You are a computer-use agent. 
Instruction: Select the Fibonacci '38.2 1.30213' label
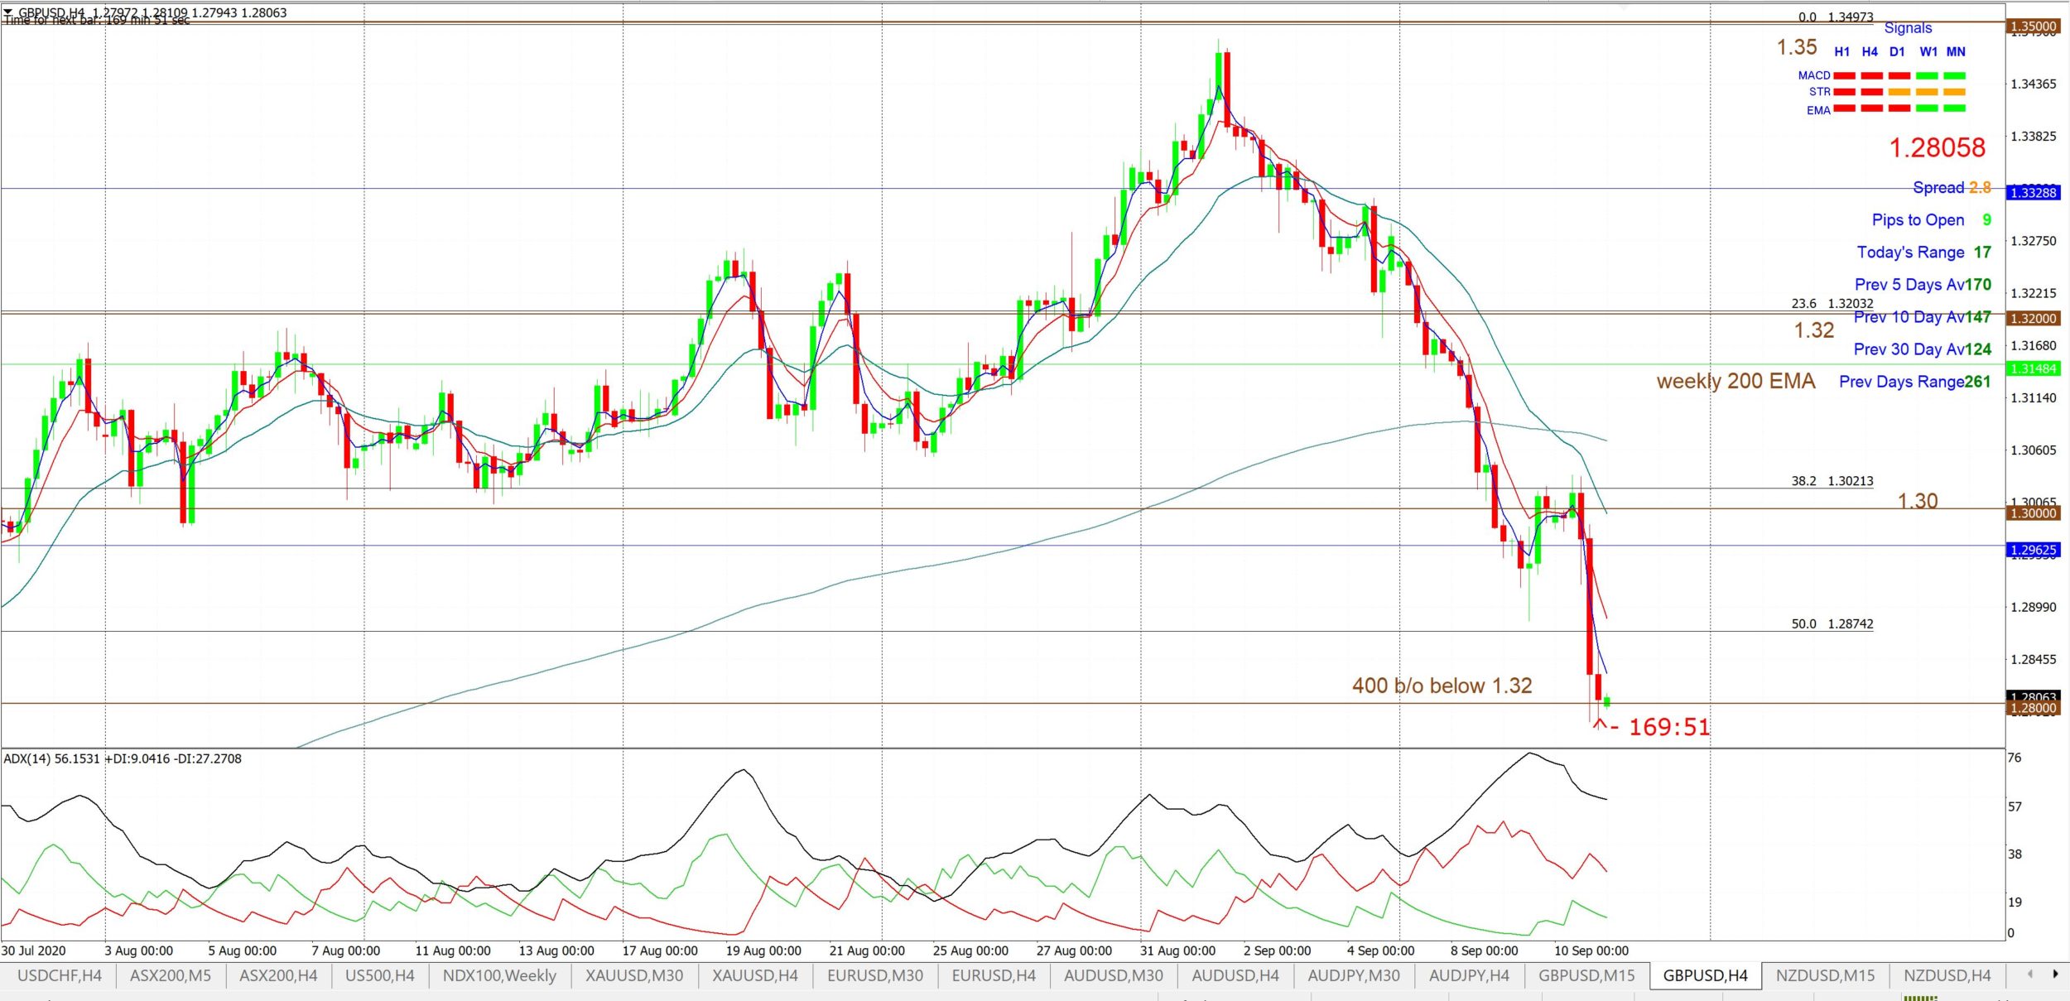pos(1832,481)
